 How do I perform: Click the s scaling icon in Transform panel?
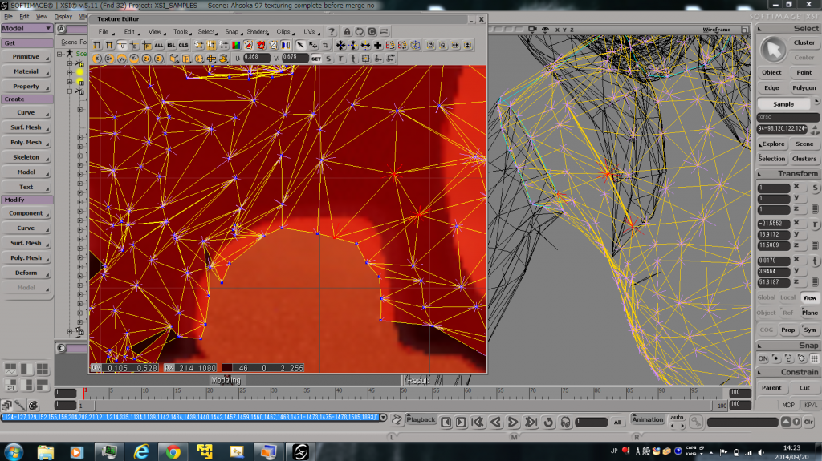click(816, 188)
